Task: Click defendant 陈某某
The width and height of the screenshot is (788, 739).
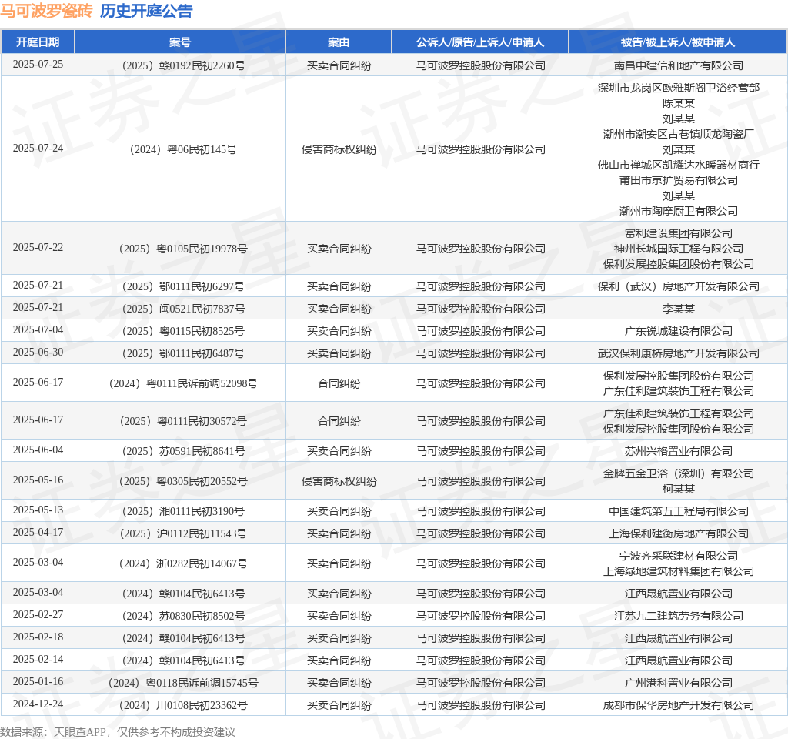Action: coord(679,103)
